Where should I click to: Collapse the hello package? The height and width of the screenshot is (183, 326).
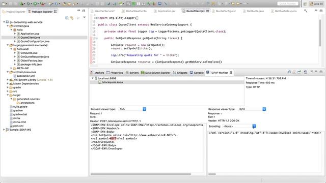(11, 29)
